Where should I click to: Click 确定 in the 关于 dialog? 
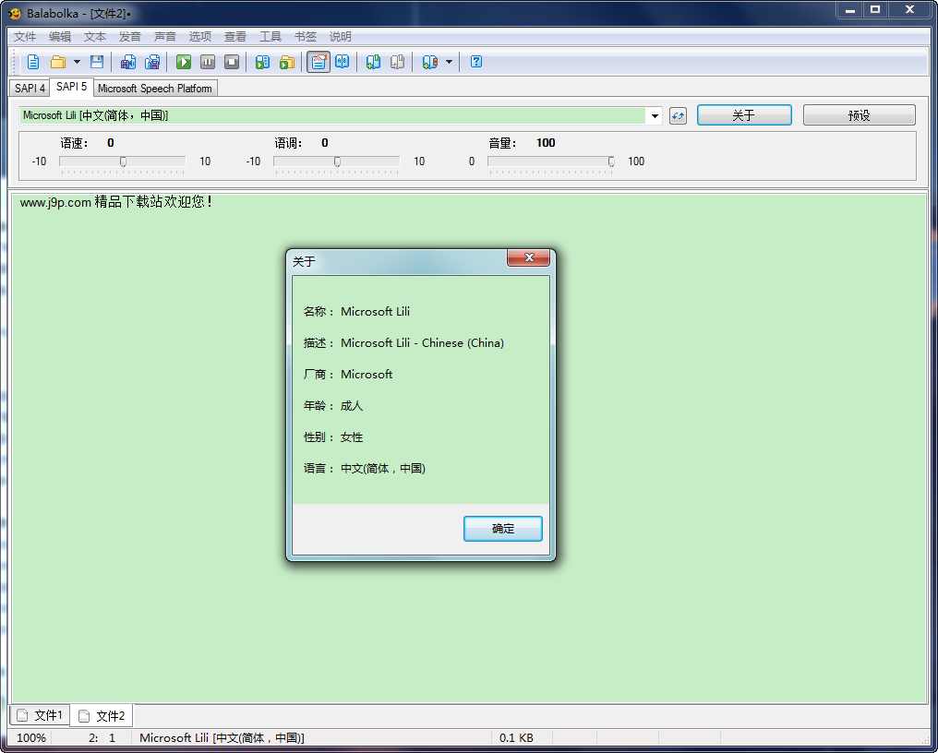click(x=503, y=529)
